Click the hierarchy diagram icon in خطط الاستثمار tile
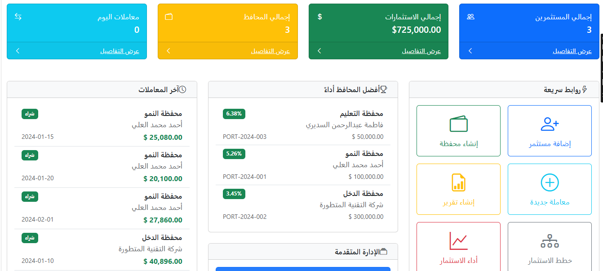This screenshot has height=271, width=603. pyautogui.click(x=550, y=241)
